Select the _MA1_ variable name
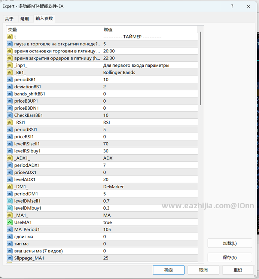The width and height of the screenshot is (259, 279). 21,215
